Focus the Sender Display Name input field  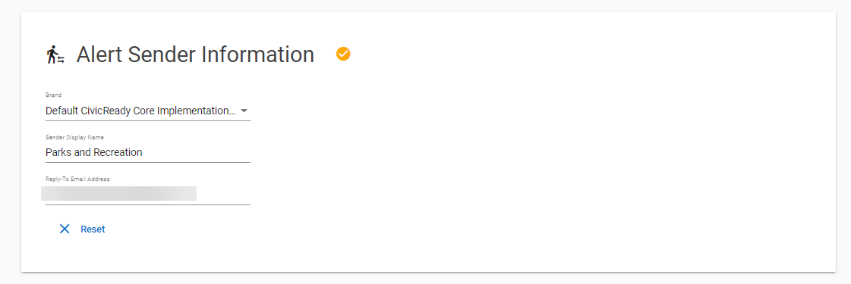tap(147, 152)
